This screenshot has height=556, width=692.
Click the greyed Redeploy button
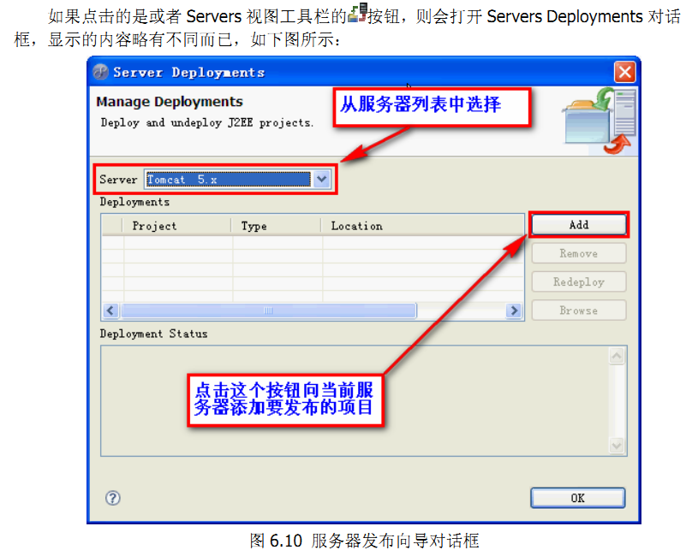(x=579, y=281)
